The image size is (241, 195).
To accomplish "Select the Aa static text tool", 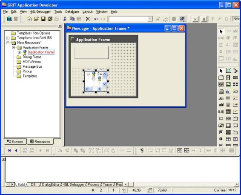I will [x=221, y=98].
